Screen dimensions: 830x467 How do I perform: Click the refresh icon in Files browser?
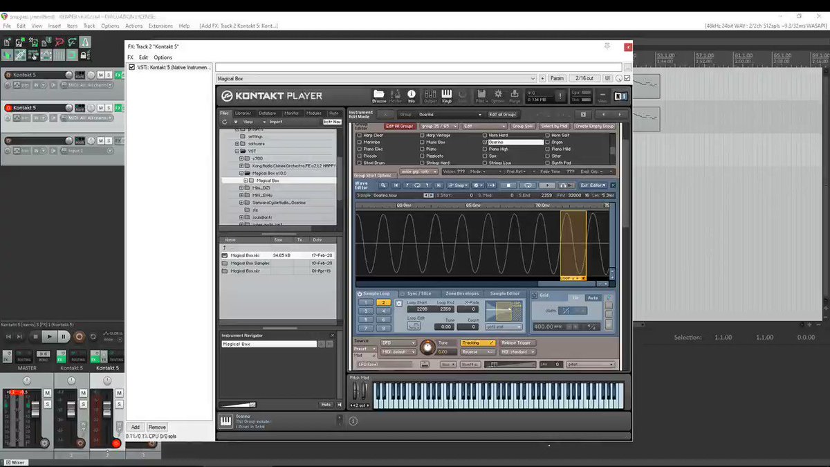pos(225,122)
